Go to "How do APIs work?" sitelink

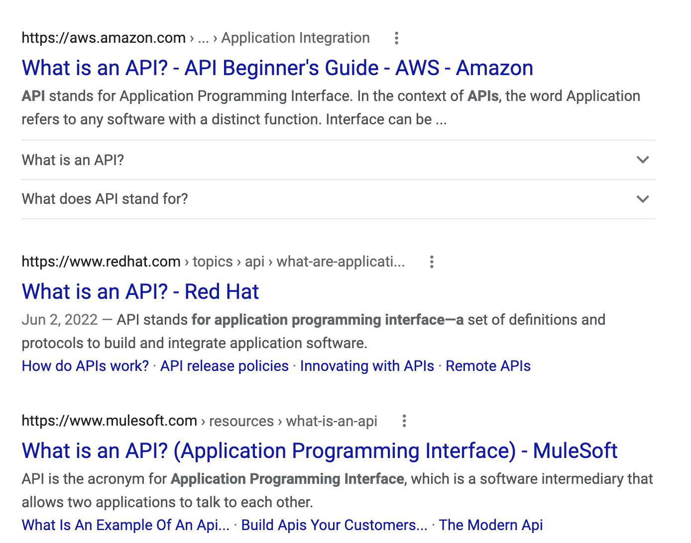click(x=85, y=366)
